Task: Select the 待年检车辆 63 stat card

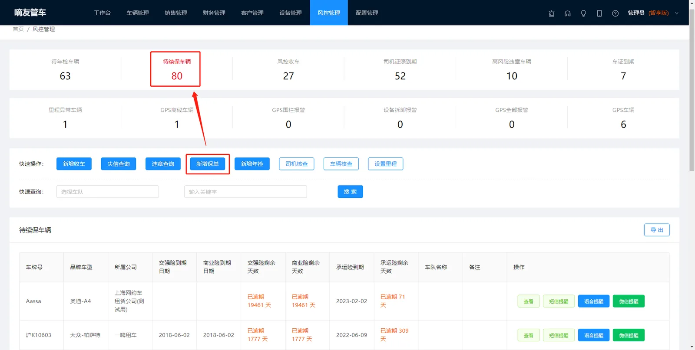Action: [65, 69]
